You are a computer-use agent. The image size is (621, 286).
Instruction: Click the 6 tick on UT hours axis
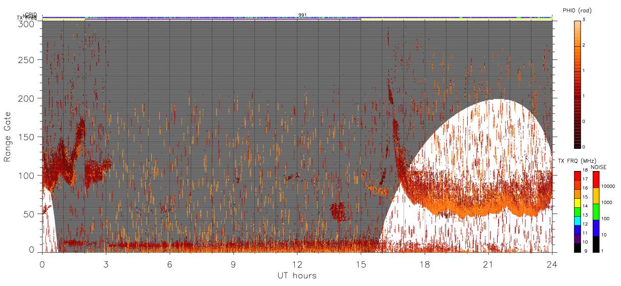coord(170,264)
